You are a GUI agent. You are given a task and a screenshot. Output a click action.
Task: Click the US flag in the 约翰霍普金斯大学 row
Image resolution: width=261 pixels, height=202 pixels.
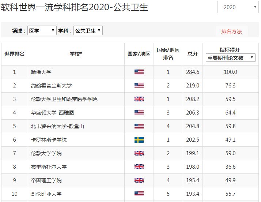pyautogui.click(x=139, y=86)
